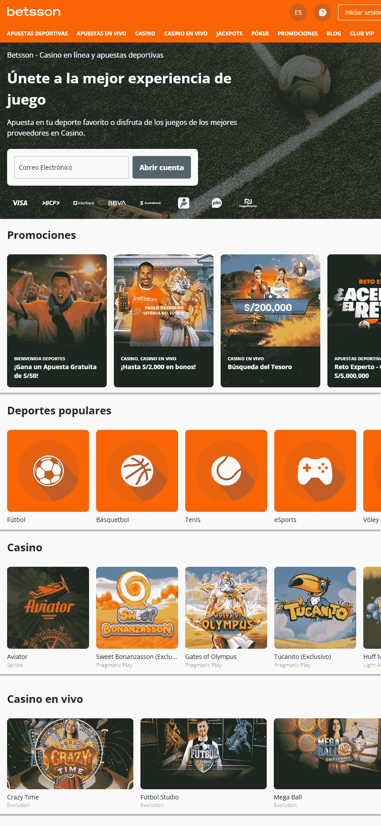Open Apuestas Deportivas menu

point(38,33)
